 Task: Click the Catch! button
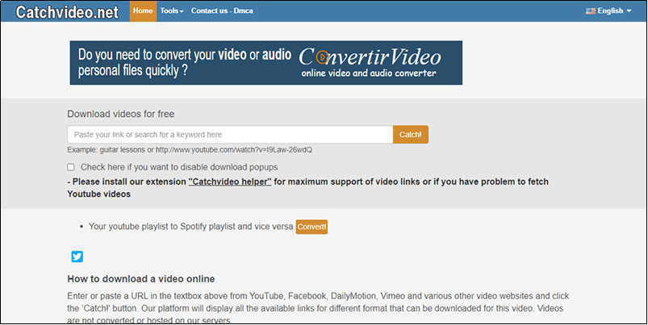pos(411,135)
